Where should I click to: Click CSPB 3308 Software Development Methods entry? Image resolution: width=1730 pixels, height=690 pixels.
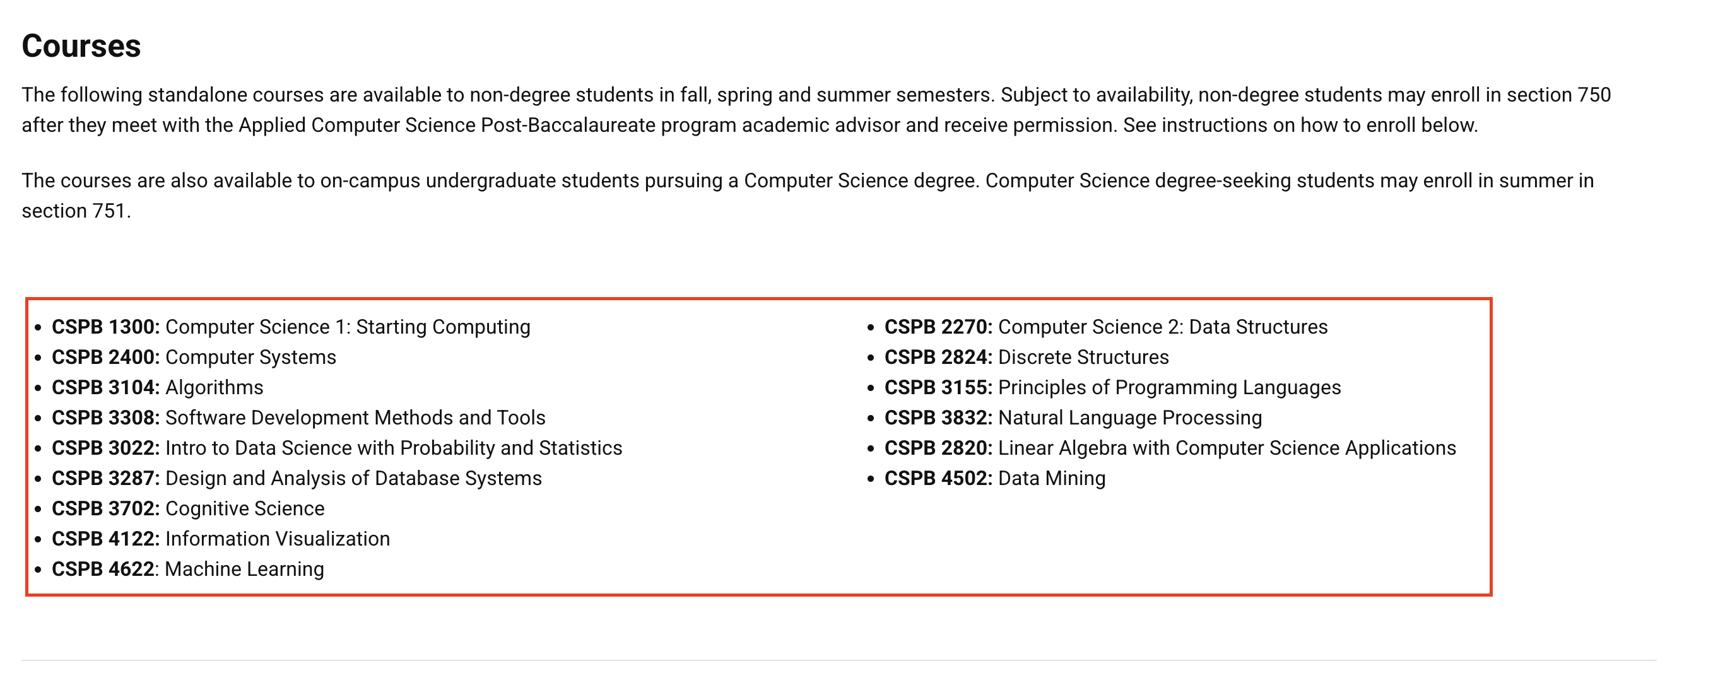pyautogui.click(x=298, y=418)
